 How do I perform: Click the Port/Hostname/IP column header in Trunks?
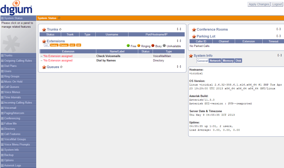click(156, 34)
